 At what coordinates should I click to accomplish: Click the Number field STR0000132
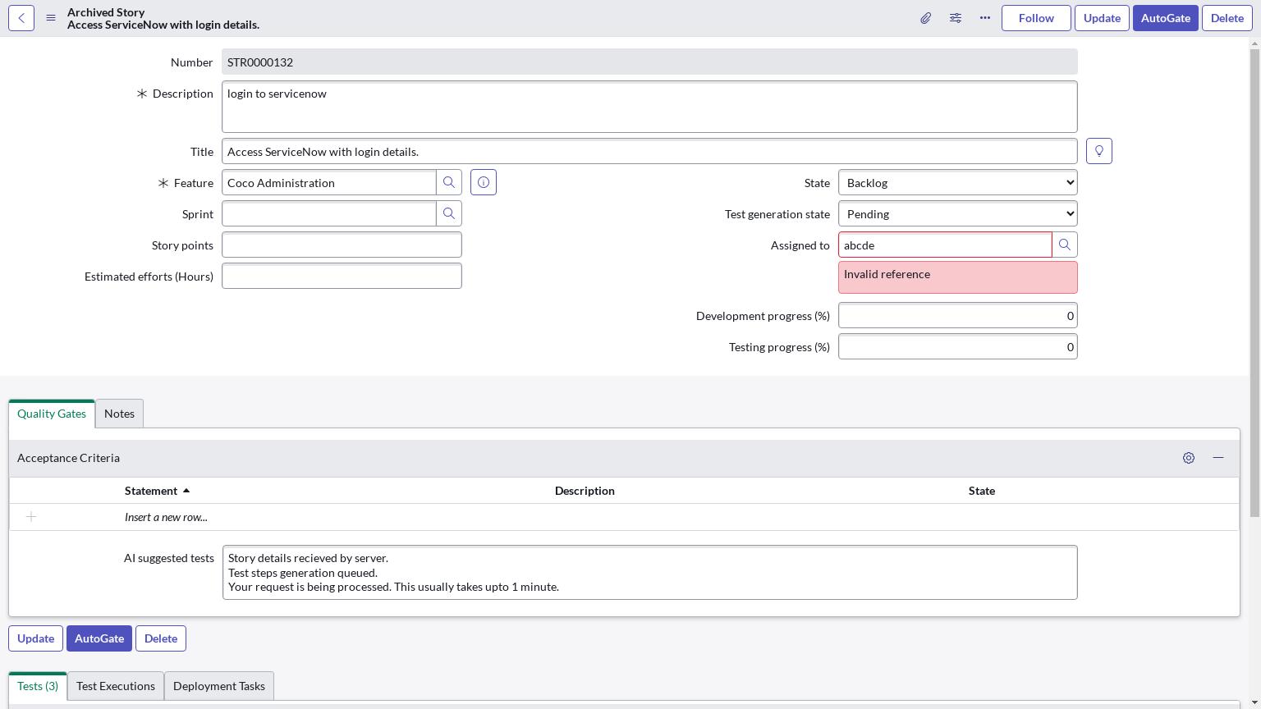649,62
